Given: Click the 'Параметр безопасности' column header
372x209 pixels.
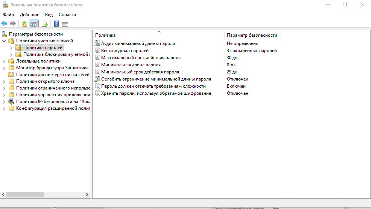Looking at the screenshot, I should coord(252,35).
